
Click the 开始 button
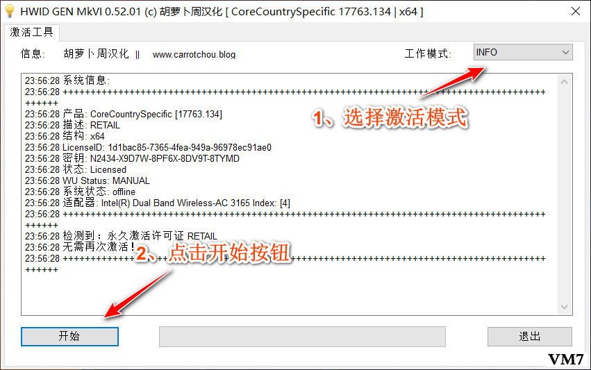[x=69, y=336]
